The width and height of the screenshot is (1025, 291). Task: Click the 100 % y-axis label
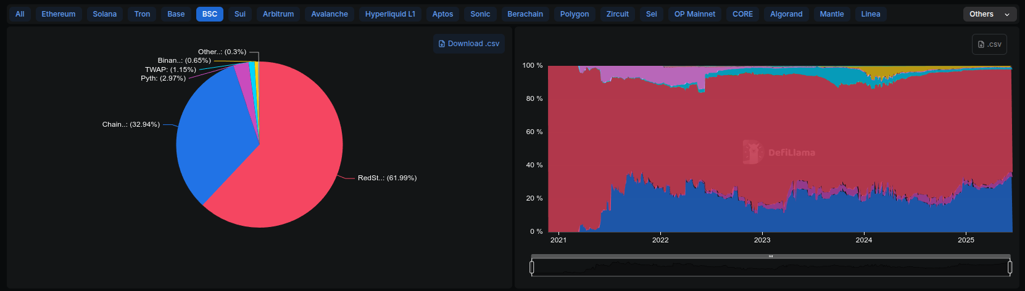(533, 65)
